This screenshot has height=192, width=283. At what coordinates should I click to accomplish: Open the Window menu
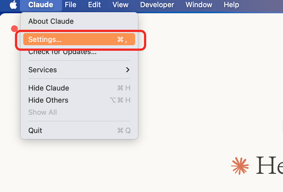[x=199, y=5]
